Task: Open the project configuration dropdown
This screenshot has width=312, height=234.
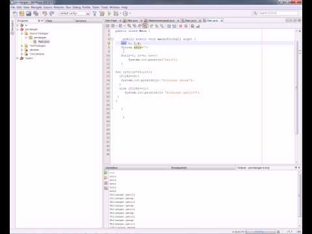Action: click(x=74, y=14)
